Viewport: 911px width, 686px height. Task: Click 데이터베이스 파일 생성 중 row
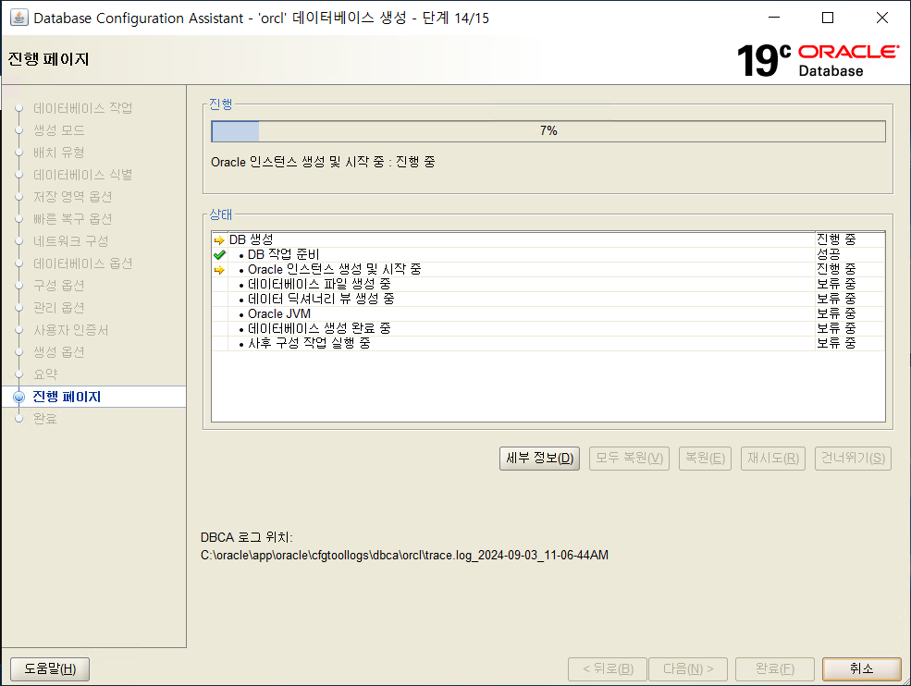point(548,284)
